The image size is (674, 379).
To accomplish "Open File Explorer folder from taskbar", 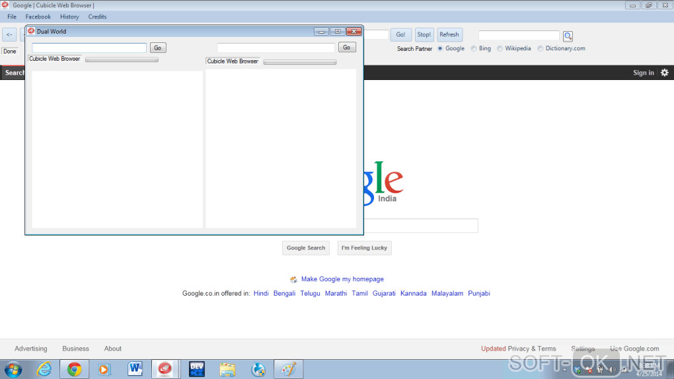I will tap(227, 370).
